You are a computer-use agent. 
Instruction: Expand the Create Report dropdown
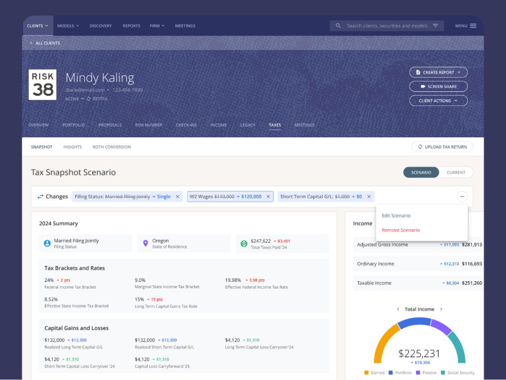click(x=459, y=72)
